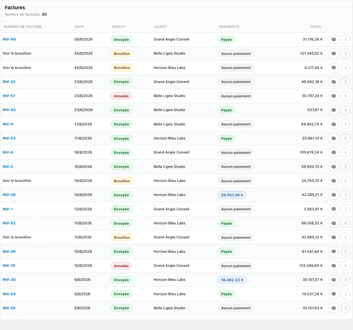353x330 pixels.
Task: Open the kebab menu for INV-20
Action: (345, 308)
